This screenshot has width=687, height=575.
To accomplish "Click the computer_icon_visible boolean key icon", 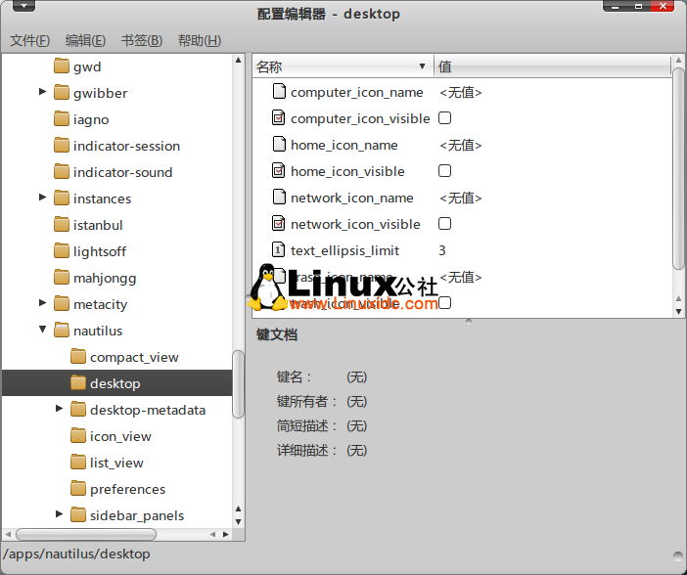I will click(x=279, y=117).
